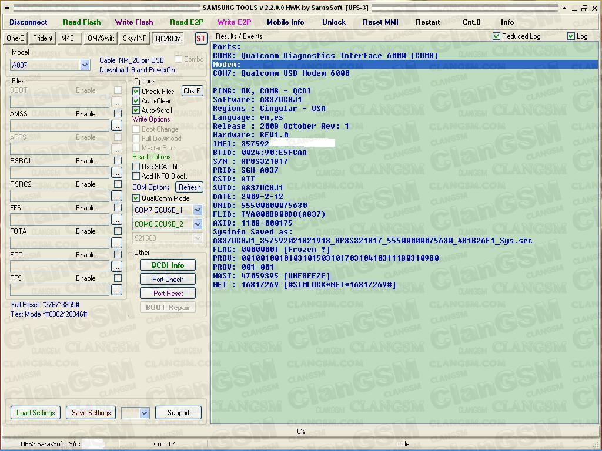
Task: Click Reset MMI menu item
Action: click(x=380, y=22)
